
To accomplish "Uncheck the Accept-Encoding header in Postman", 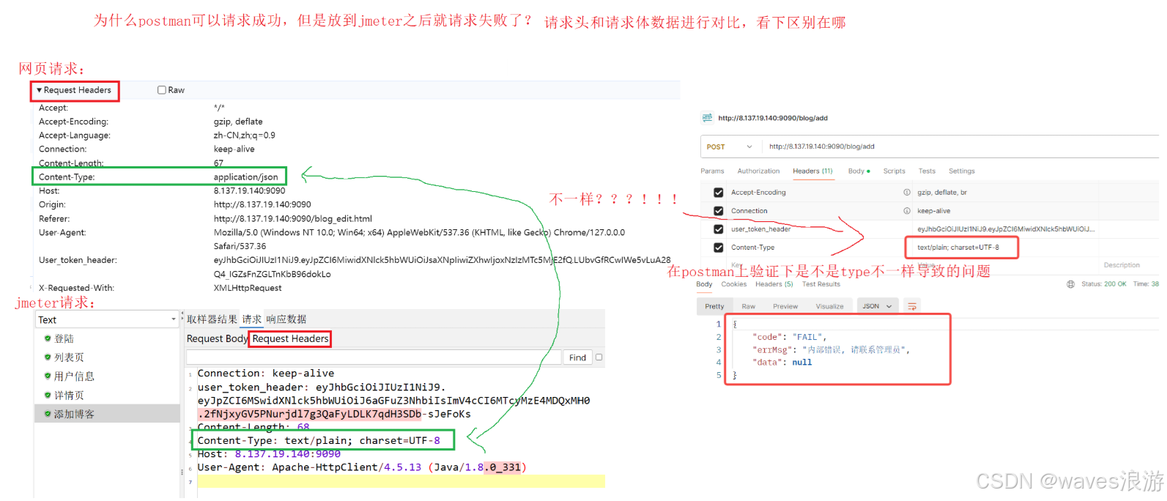I will coord(719,193).
